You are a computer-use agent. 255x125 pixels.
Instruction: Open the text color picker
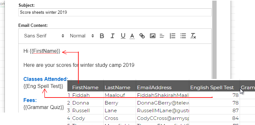pos(132,36)
